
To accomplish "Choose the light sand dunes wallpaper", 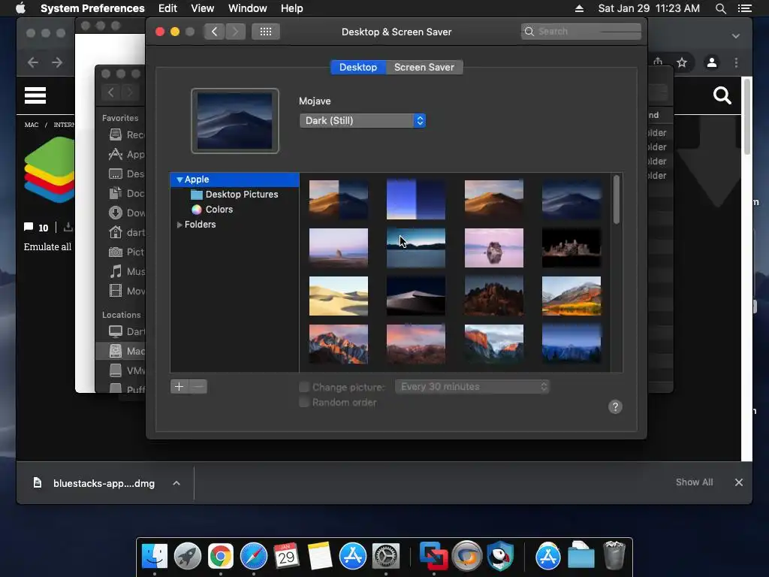I will tap(339, 296).
